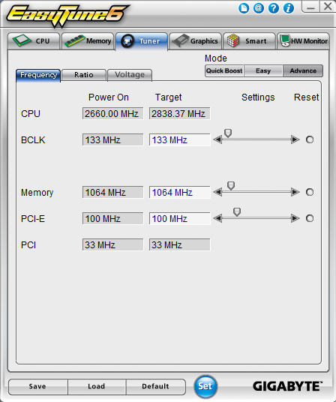Click the PCI-E Power On value 100 MHz
The height and width of the screenshot is (402, 336).
(x=112, y=219)
